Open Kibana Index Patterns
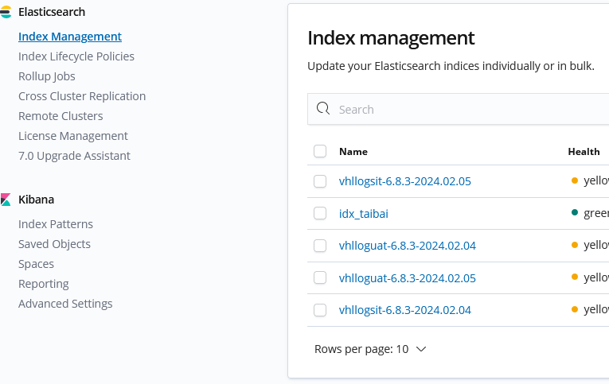The width and height of the screenshot is (609, 384). (x=56, y=224)
